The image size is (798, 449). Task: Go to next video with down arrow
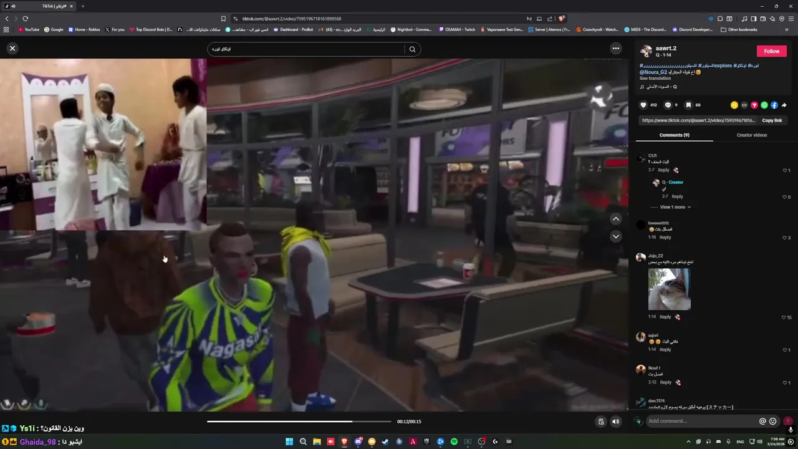[616, 236]
